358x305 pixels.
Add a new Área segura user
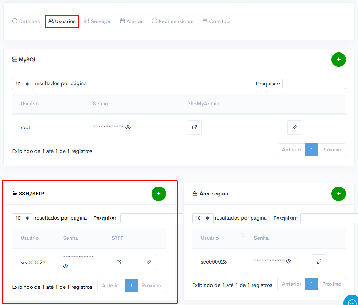tap(338, 194)
